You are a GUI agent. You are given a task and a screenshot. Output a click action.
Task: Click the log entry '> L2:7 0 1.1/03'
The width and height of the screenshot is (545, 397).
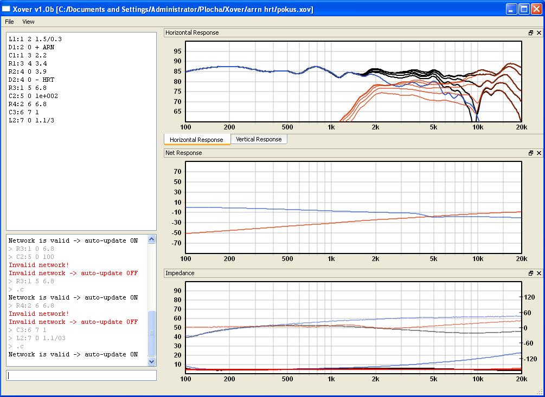37,338
